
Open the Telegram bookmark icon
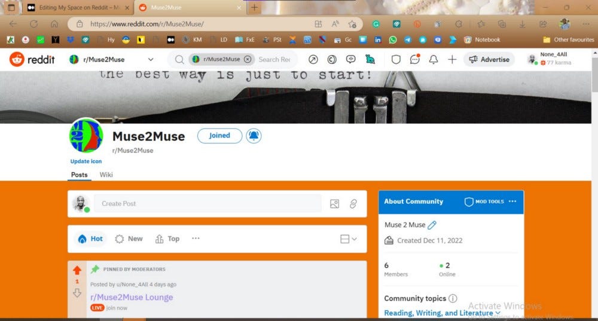[x=408, y=39]
